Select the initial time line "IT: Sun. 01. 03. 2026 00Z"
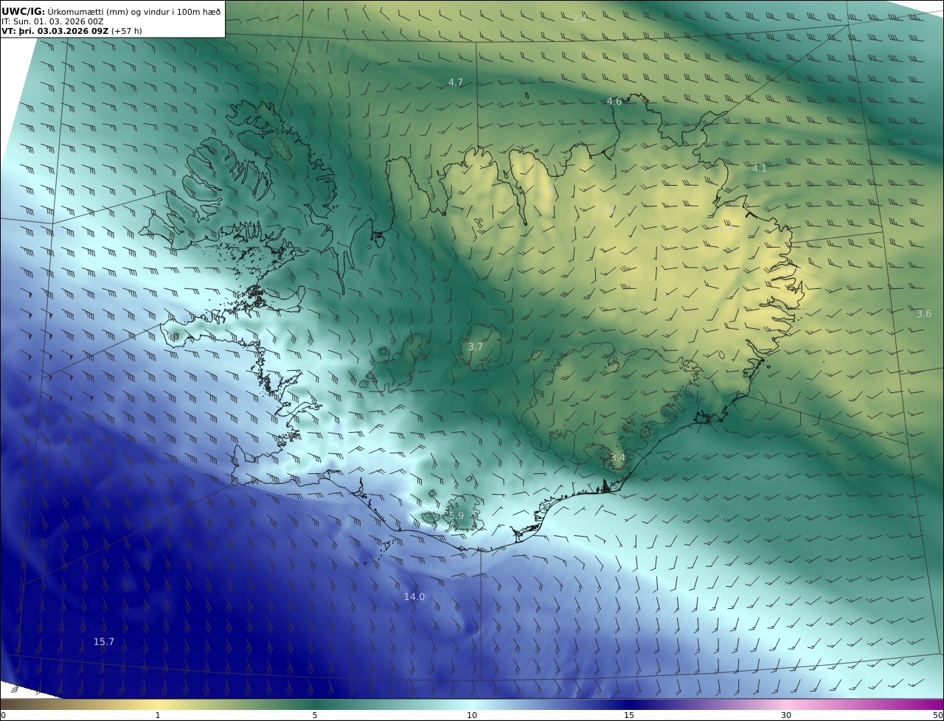Viewport: 944px width, 721px height. [x=52, y=22]
